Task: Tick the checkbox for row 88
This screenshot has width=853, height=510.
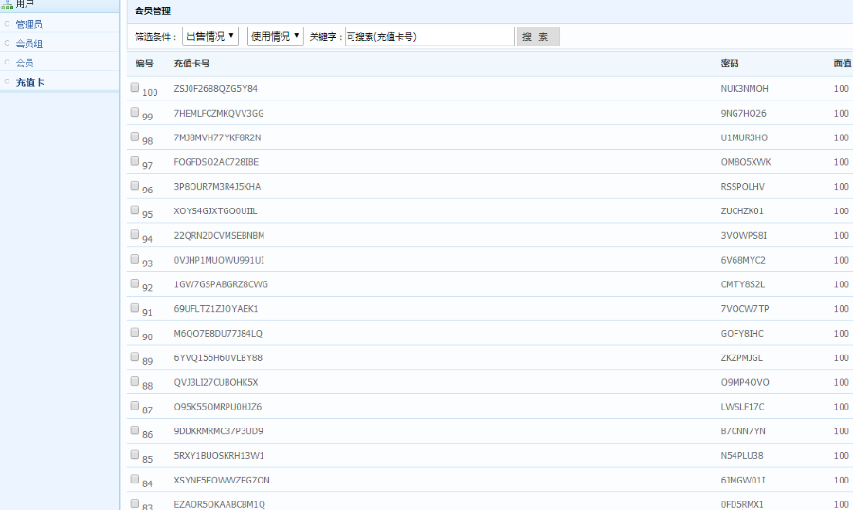Action: coord(135,381)
